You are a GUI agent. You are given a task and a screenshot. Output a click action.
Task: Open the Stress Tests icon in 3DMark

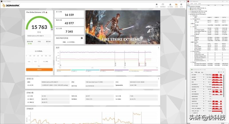[x=170, y=5]
